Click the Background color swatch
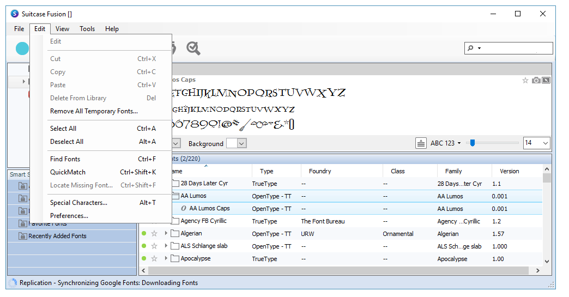The image size is (569, 297). pyautogui.click(x=232, y=144)
